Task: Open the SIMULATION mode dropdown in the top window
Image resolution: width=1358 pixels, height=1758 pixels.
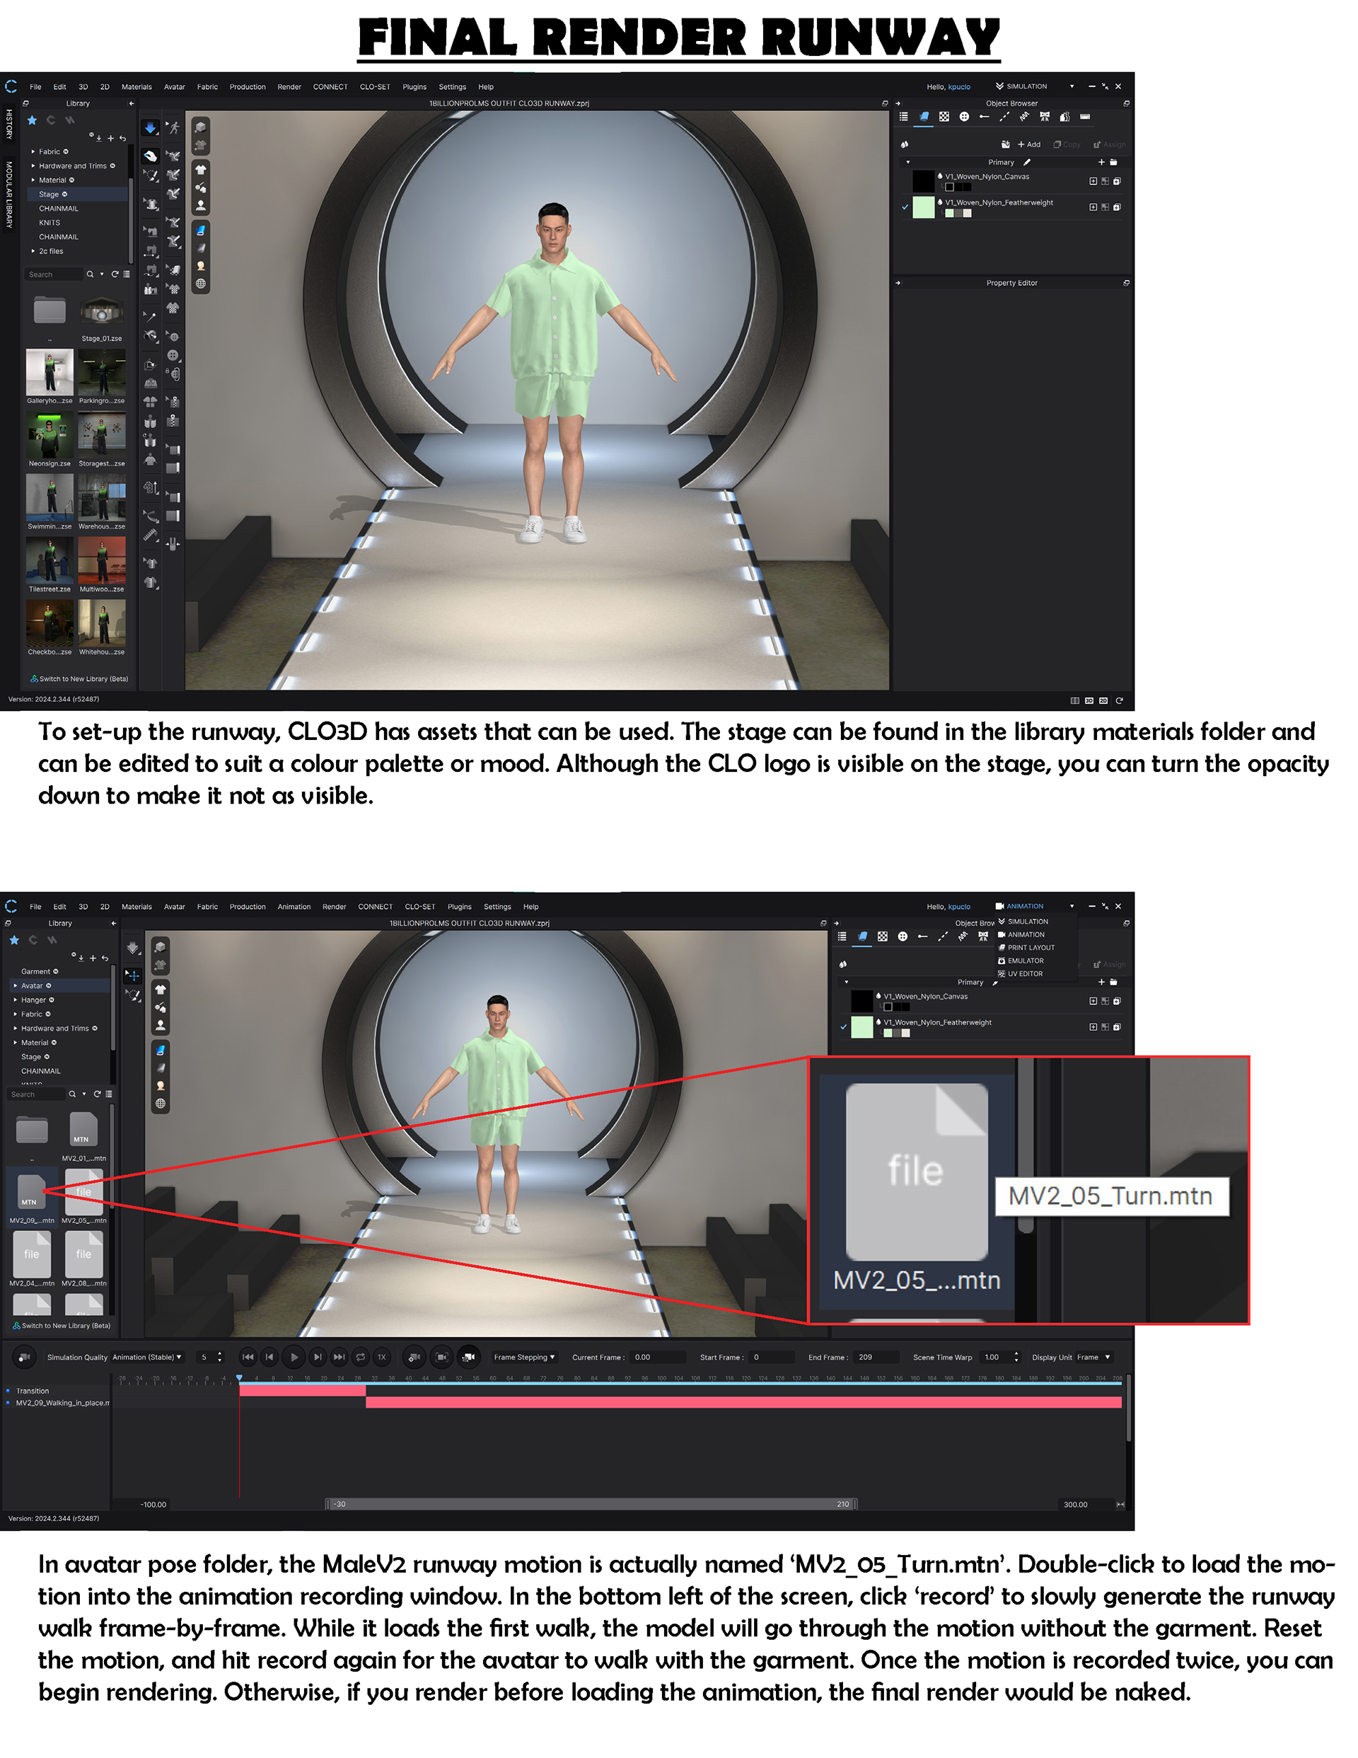Action: tap(1034, 86)
